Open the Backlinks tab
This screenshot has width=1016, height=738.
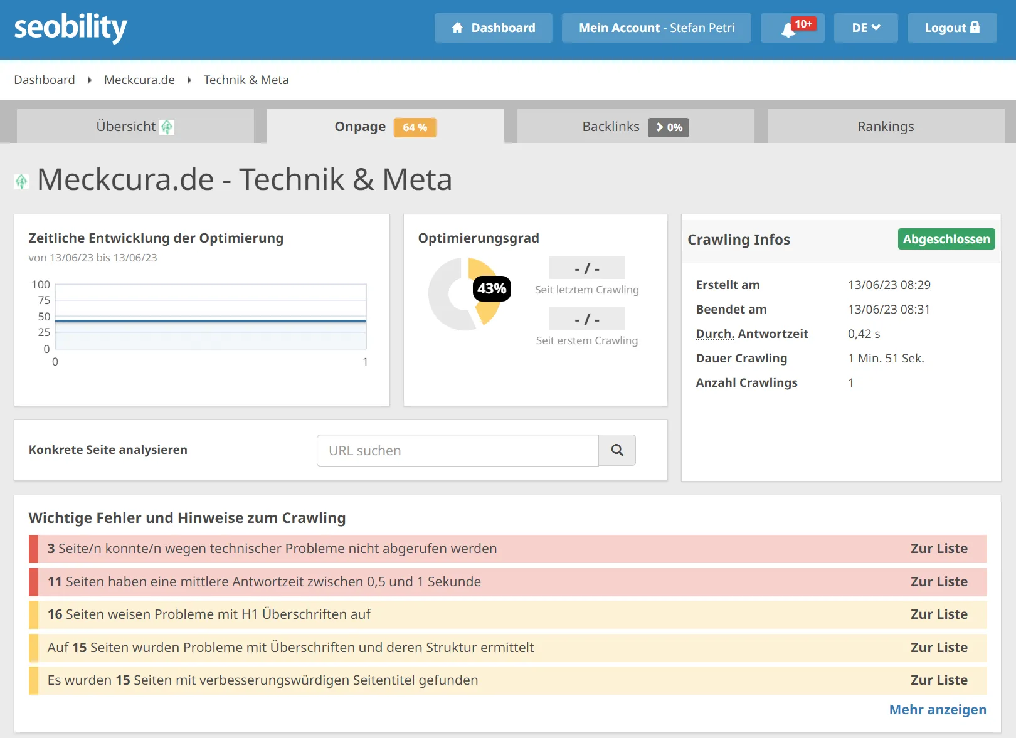click(x=636, y=126)
